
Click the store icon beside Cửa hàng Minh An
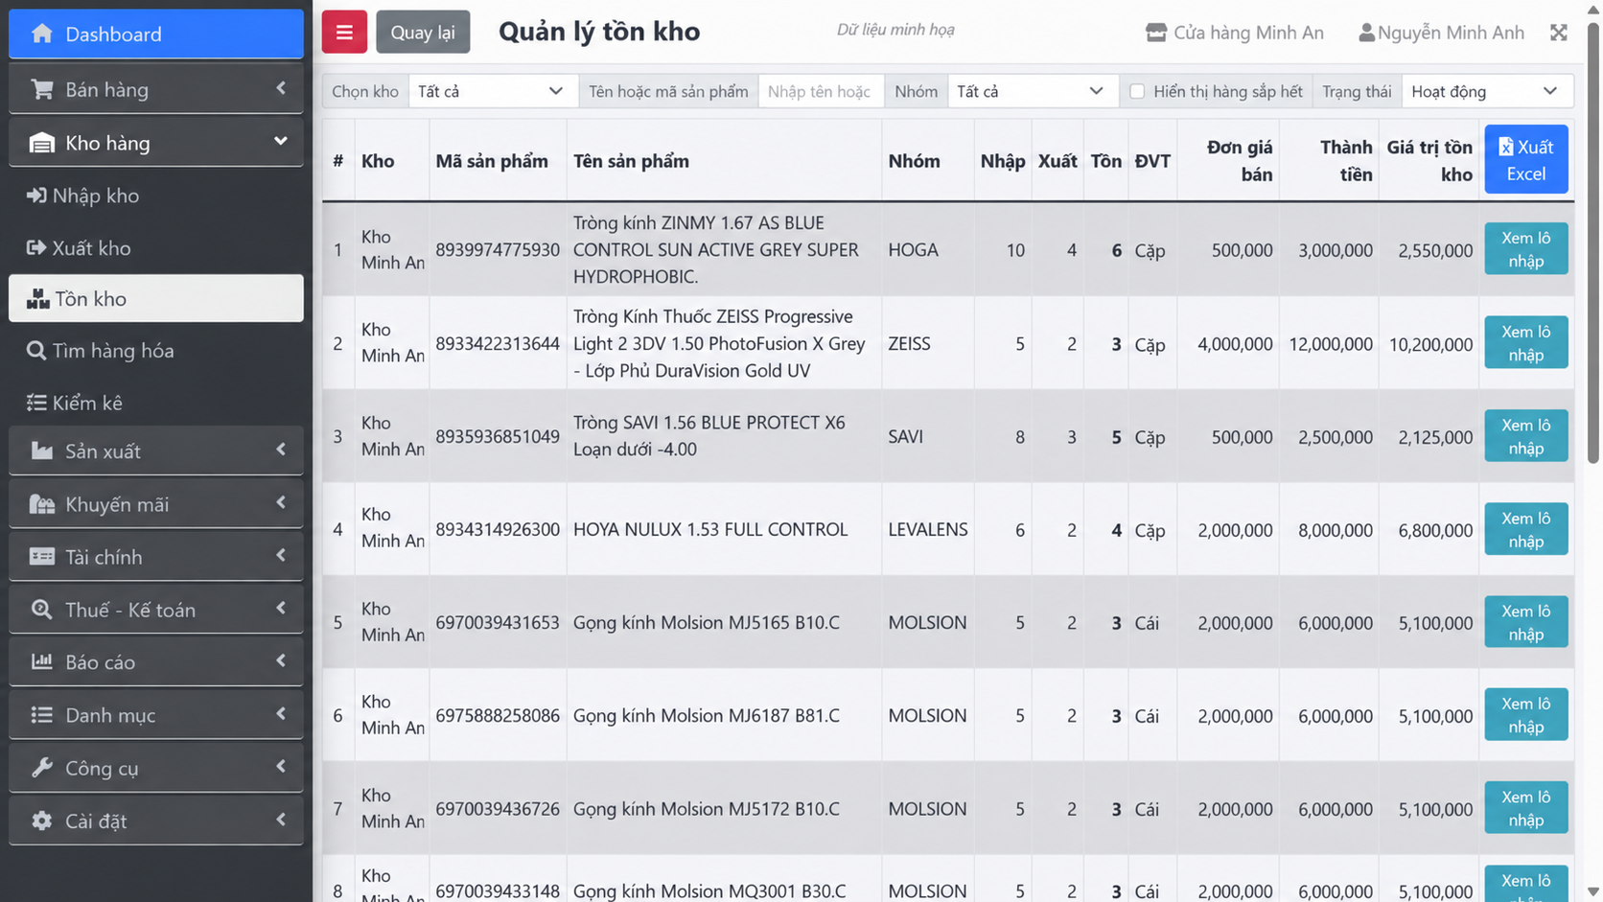(1156, 34)
